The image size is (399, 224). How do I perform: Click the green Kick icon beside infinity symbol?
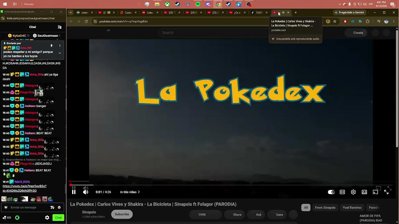pos(17,218)
